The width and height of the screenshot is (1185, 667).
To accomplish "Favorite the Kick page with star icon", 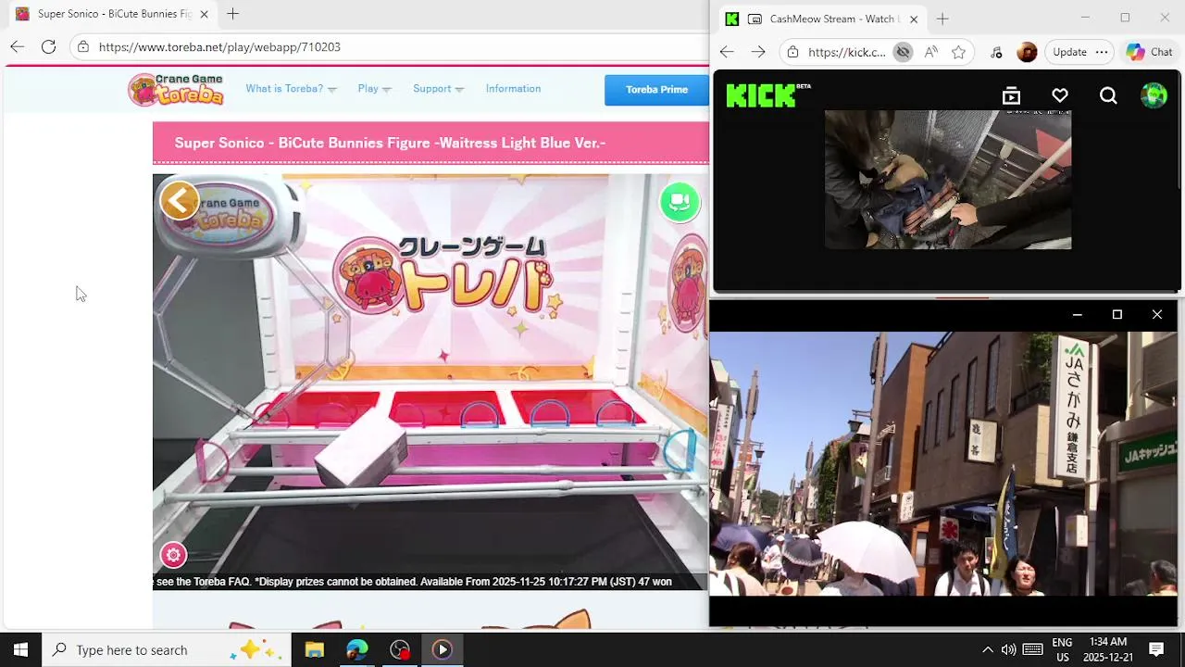I will pos(958,52).
